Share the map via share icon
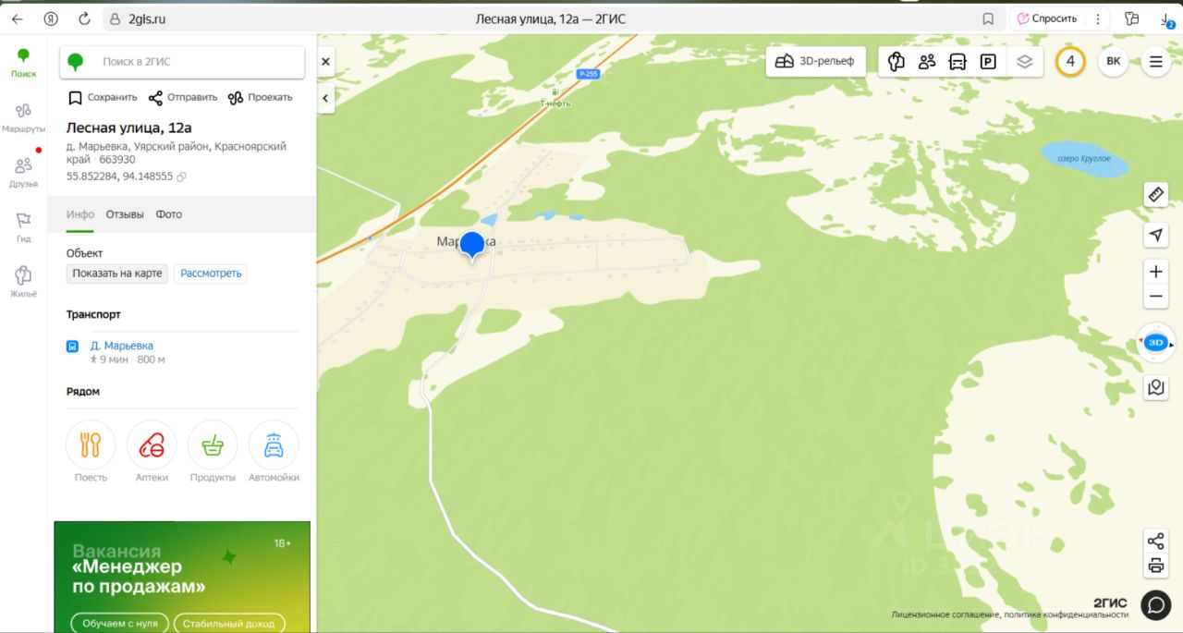 point(1155,541)
